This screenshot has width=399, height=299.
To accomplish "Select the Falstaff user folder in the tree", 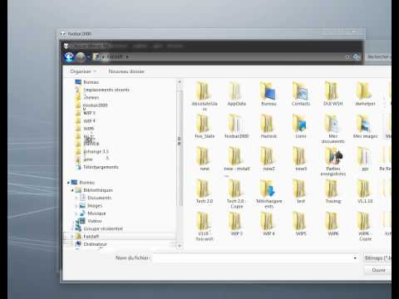I will pos(91,237).
